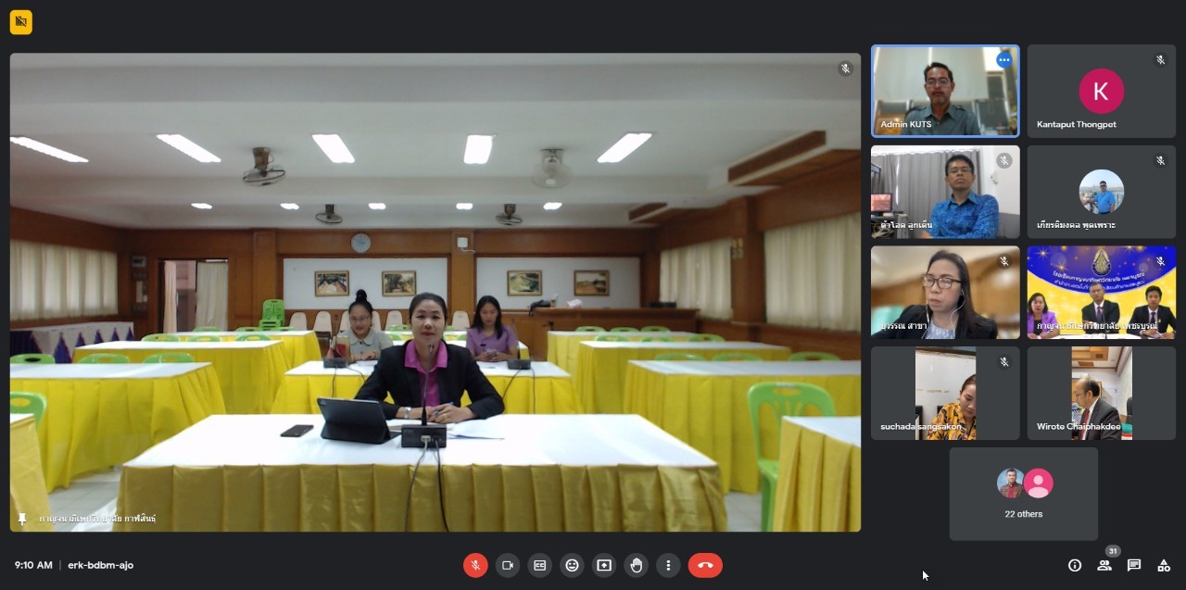Open the meeting details info icon
The width and height of the screenshot is (1186, 590).
(x=1075, y=565)
